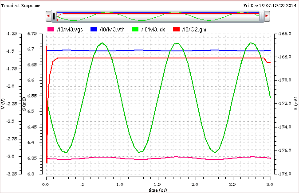Select the /I0/M3:vth trace label
Screen dimensions: 299x193
point(112,29)
